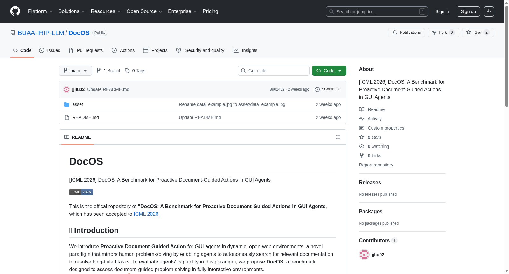The width and height of the screenshot is (509, 274).
Task: Switch to Security and quality tab
Action: point(200,50)
